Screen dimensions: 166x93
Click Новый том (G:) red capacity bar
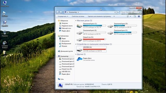94,39
